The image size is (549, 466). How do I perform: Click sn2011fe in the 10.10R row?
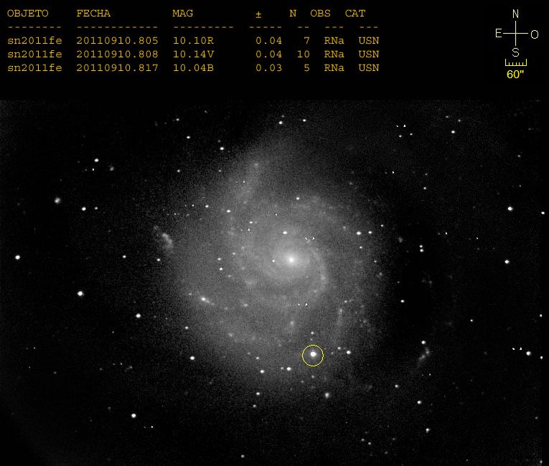coord(34,41)
